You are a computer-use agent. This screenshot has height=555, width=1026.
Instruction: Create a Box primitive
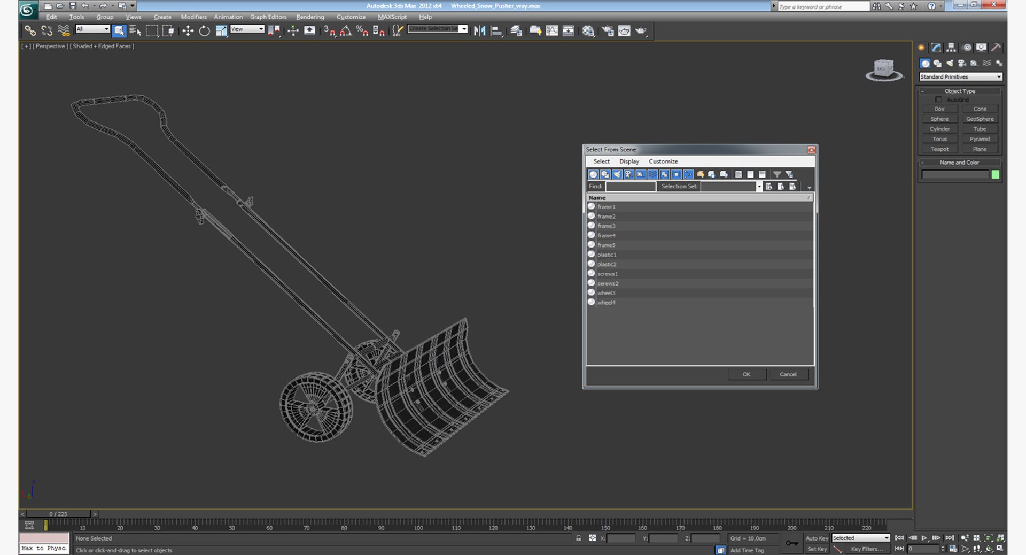(x=939, y=109)
